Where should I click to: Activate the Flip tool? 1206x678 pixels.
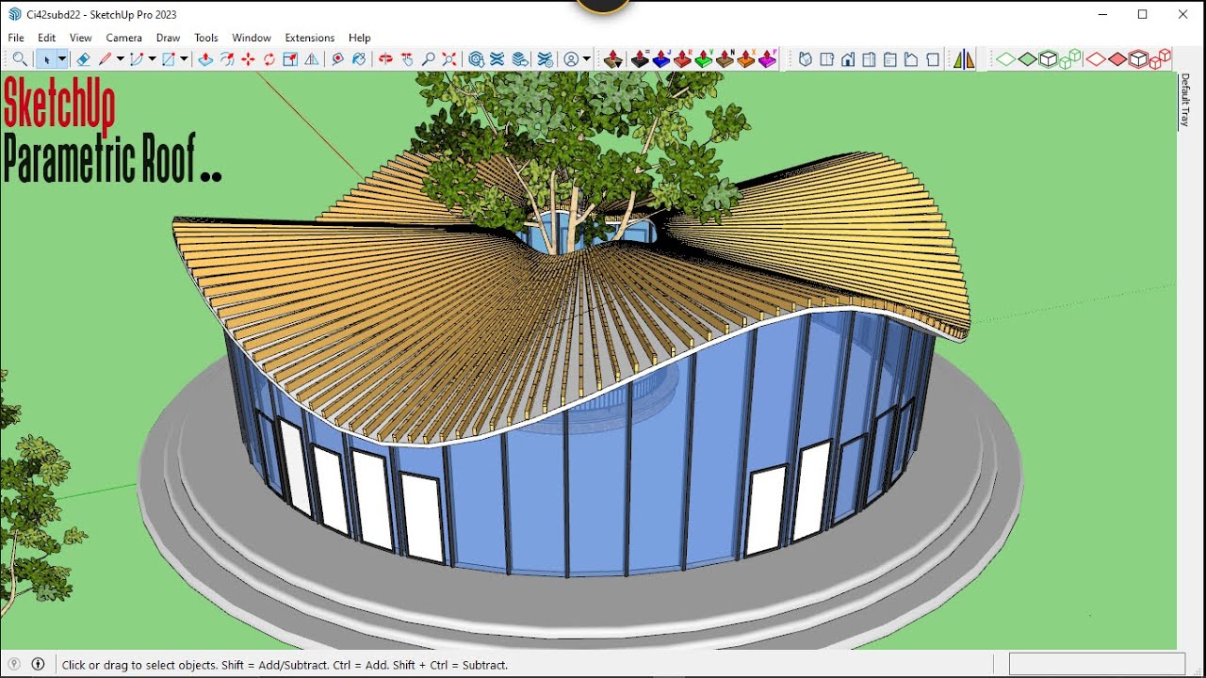click(312, 59)
